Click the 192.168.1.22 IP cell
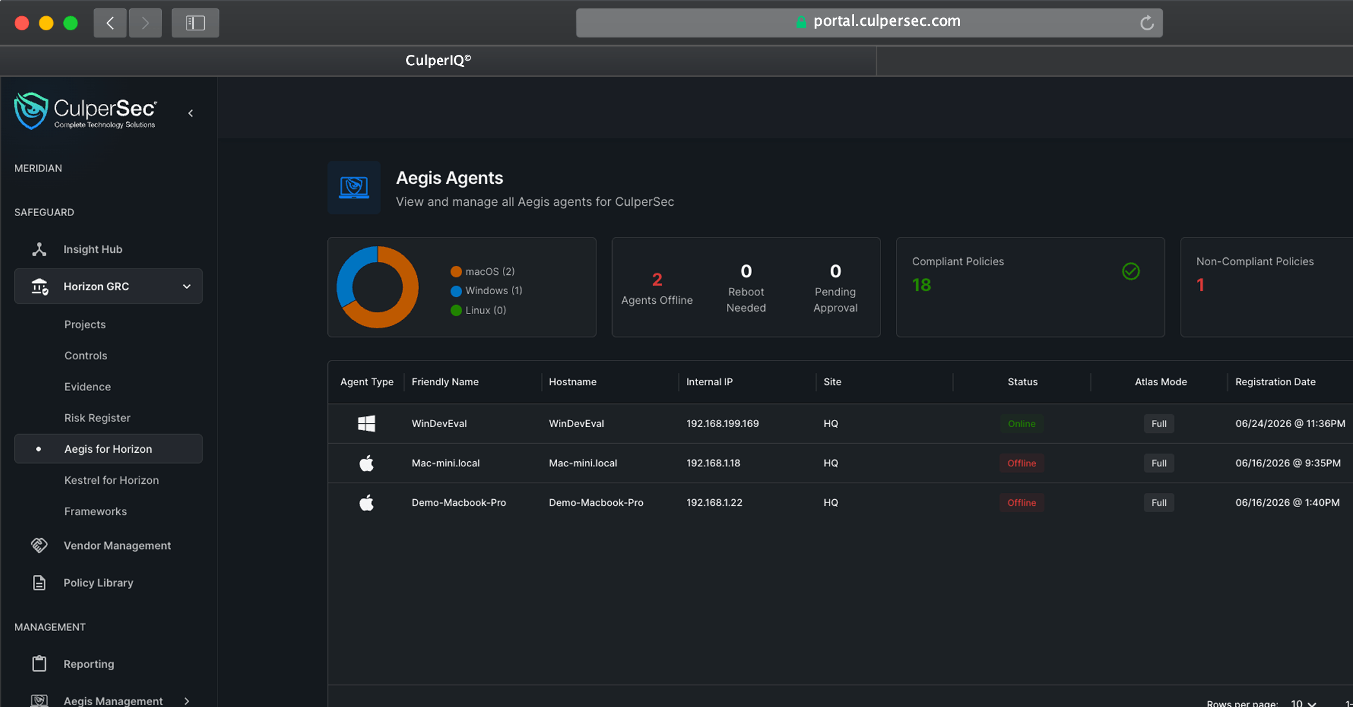This screenshot has height=707, width=1353. tap(715, 503)
